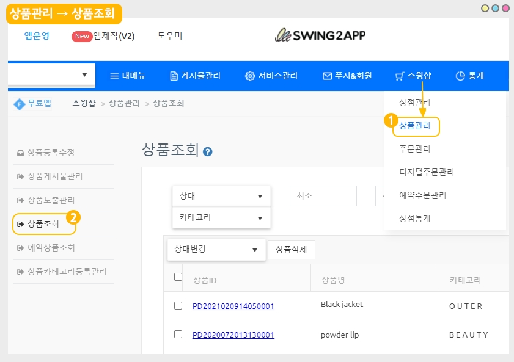Expand the 상태변경 dropdown
Screen dimensions: 514x362
click(216, 249)
